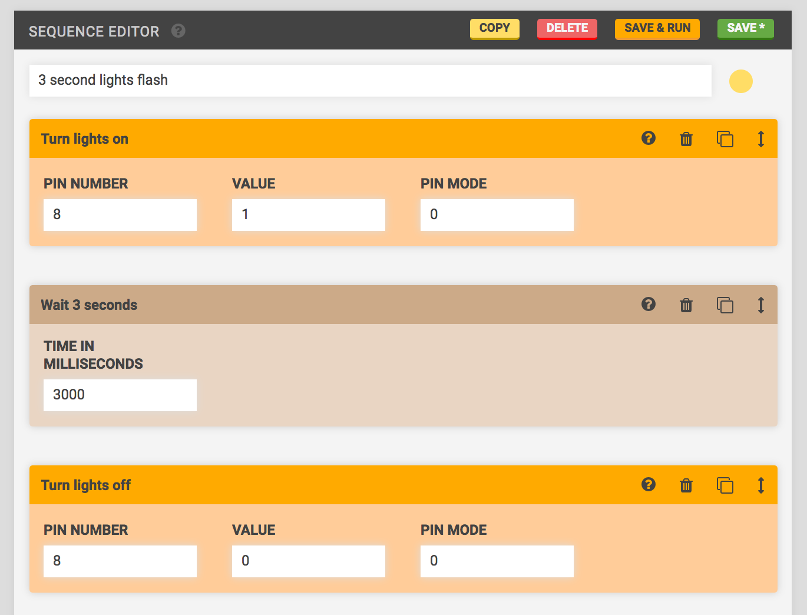807x615 pixels.
Task: Click reorder arrow on Wait 3 seconds
Action: (x=761, y=305)
